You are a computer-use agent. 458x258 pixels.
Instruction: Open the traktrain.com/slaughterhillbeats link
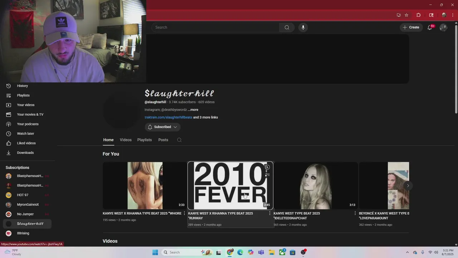point(169,117)
